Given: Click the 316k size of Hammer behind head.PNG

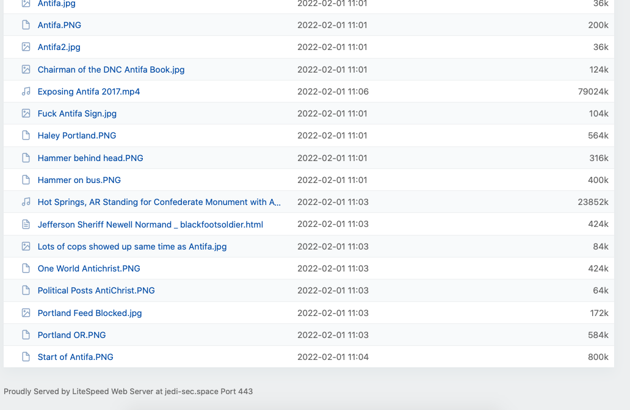Looking at the screenshot, I should click(x=599, y=158).
